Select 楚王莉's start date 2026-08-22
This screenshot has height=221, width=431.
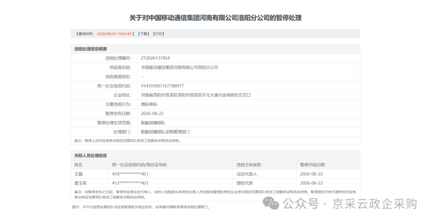point(311,183)
